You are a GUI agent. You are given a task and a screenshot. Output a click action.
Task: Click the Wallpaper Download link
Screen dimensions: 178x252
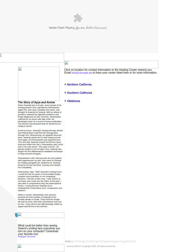(27, 237)
